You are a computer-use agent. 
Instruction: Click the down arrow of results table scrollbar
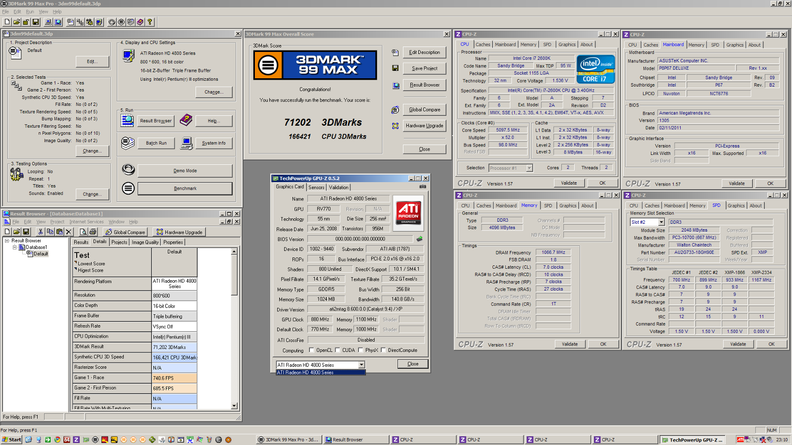coord(234,406)
